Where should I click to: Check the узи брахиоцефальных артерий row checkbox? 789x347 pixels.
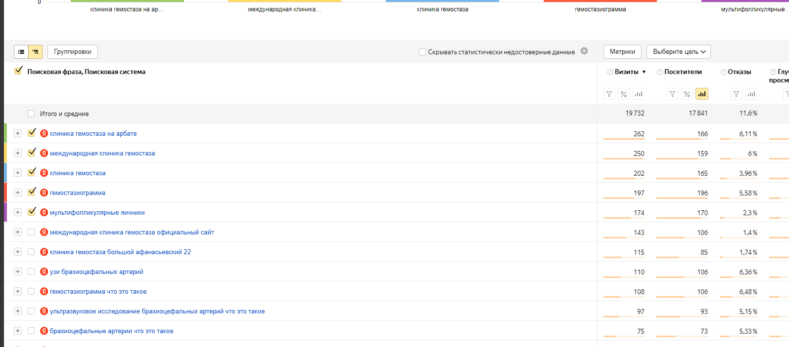(x=32, y=271)
